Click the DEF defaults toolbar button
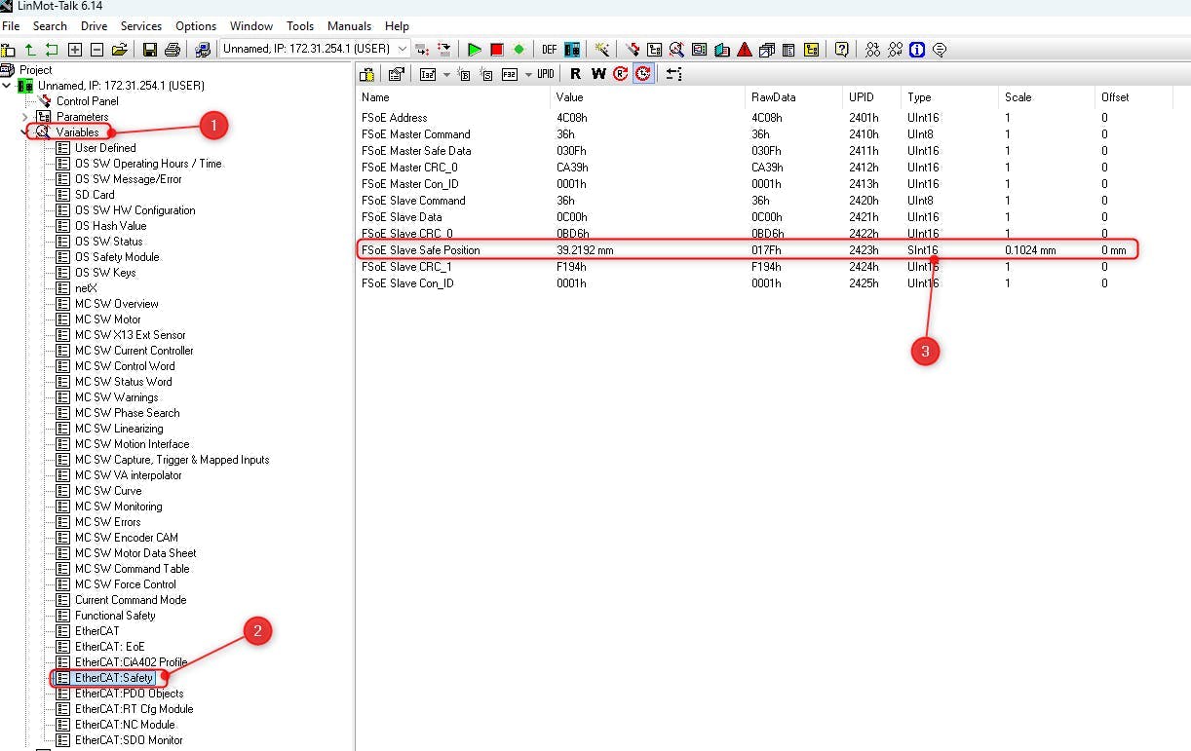1191x751 pixels. [x=550, y=49]
